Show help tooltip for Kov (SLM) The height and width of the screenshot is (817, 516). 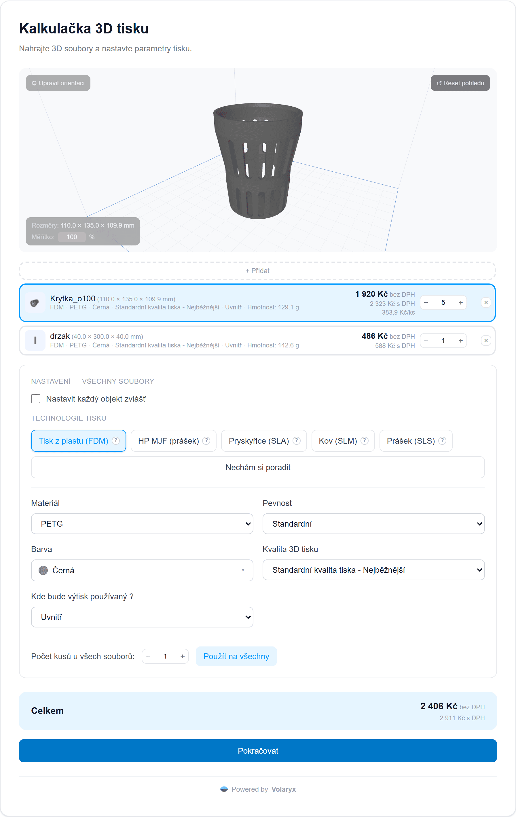pos(365,441)
